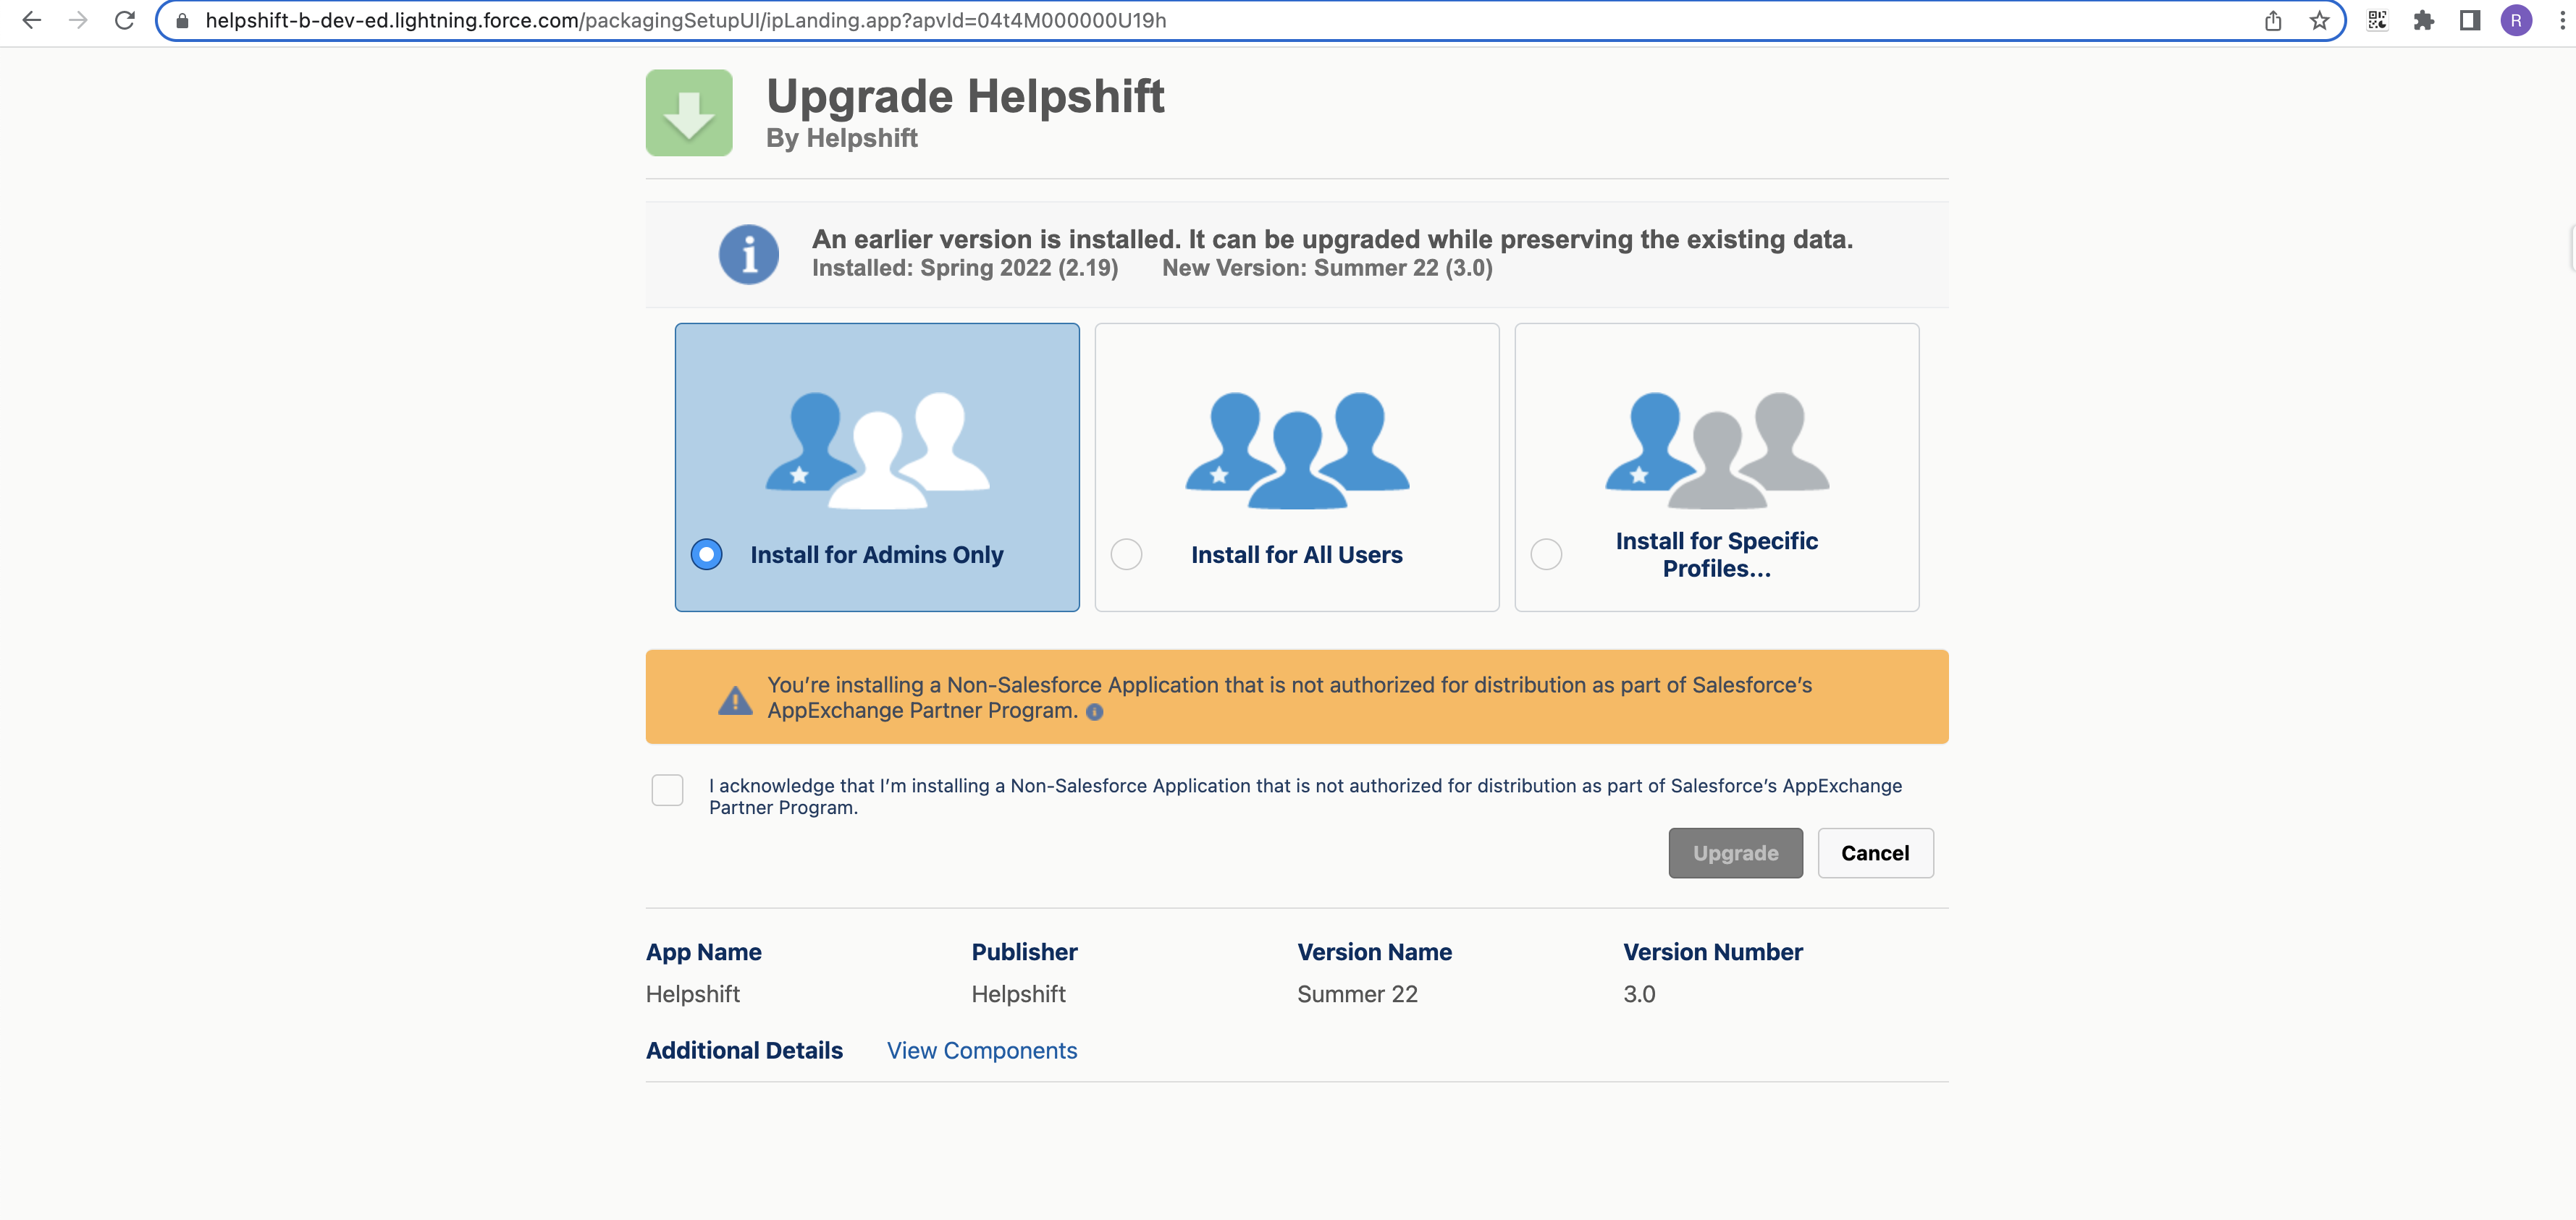
Task: Reload the page with refresh icon
Action: 124,20
